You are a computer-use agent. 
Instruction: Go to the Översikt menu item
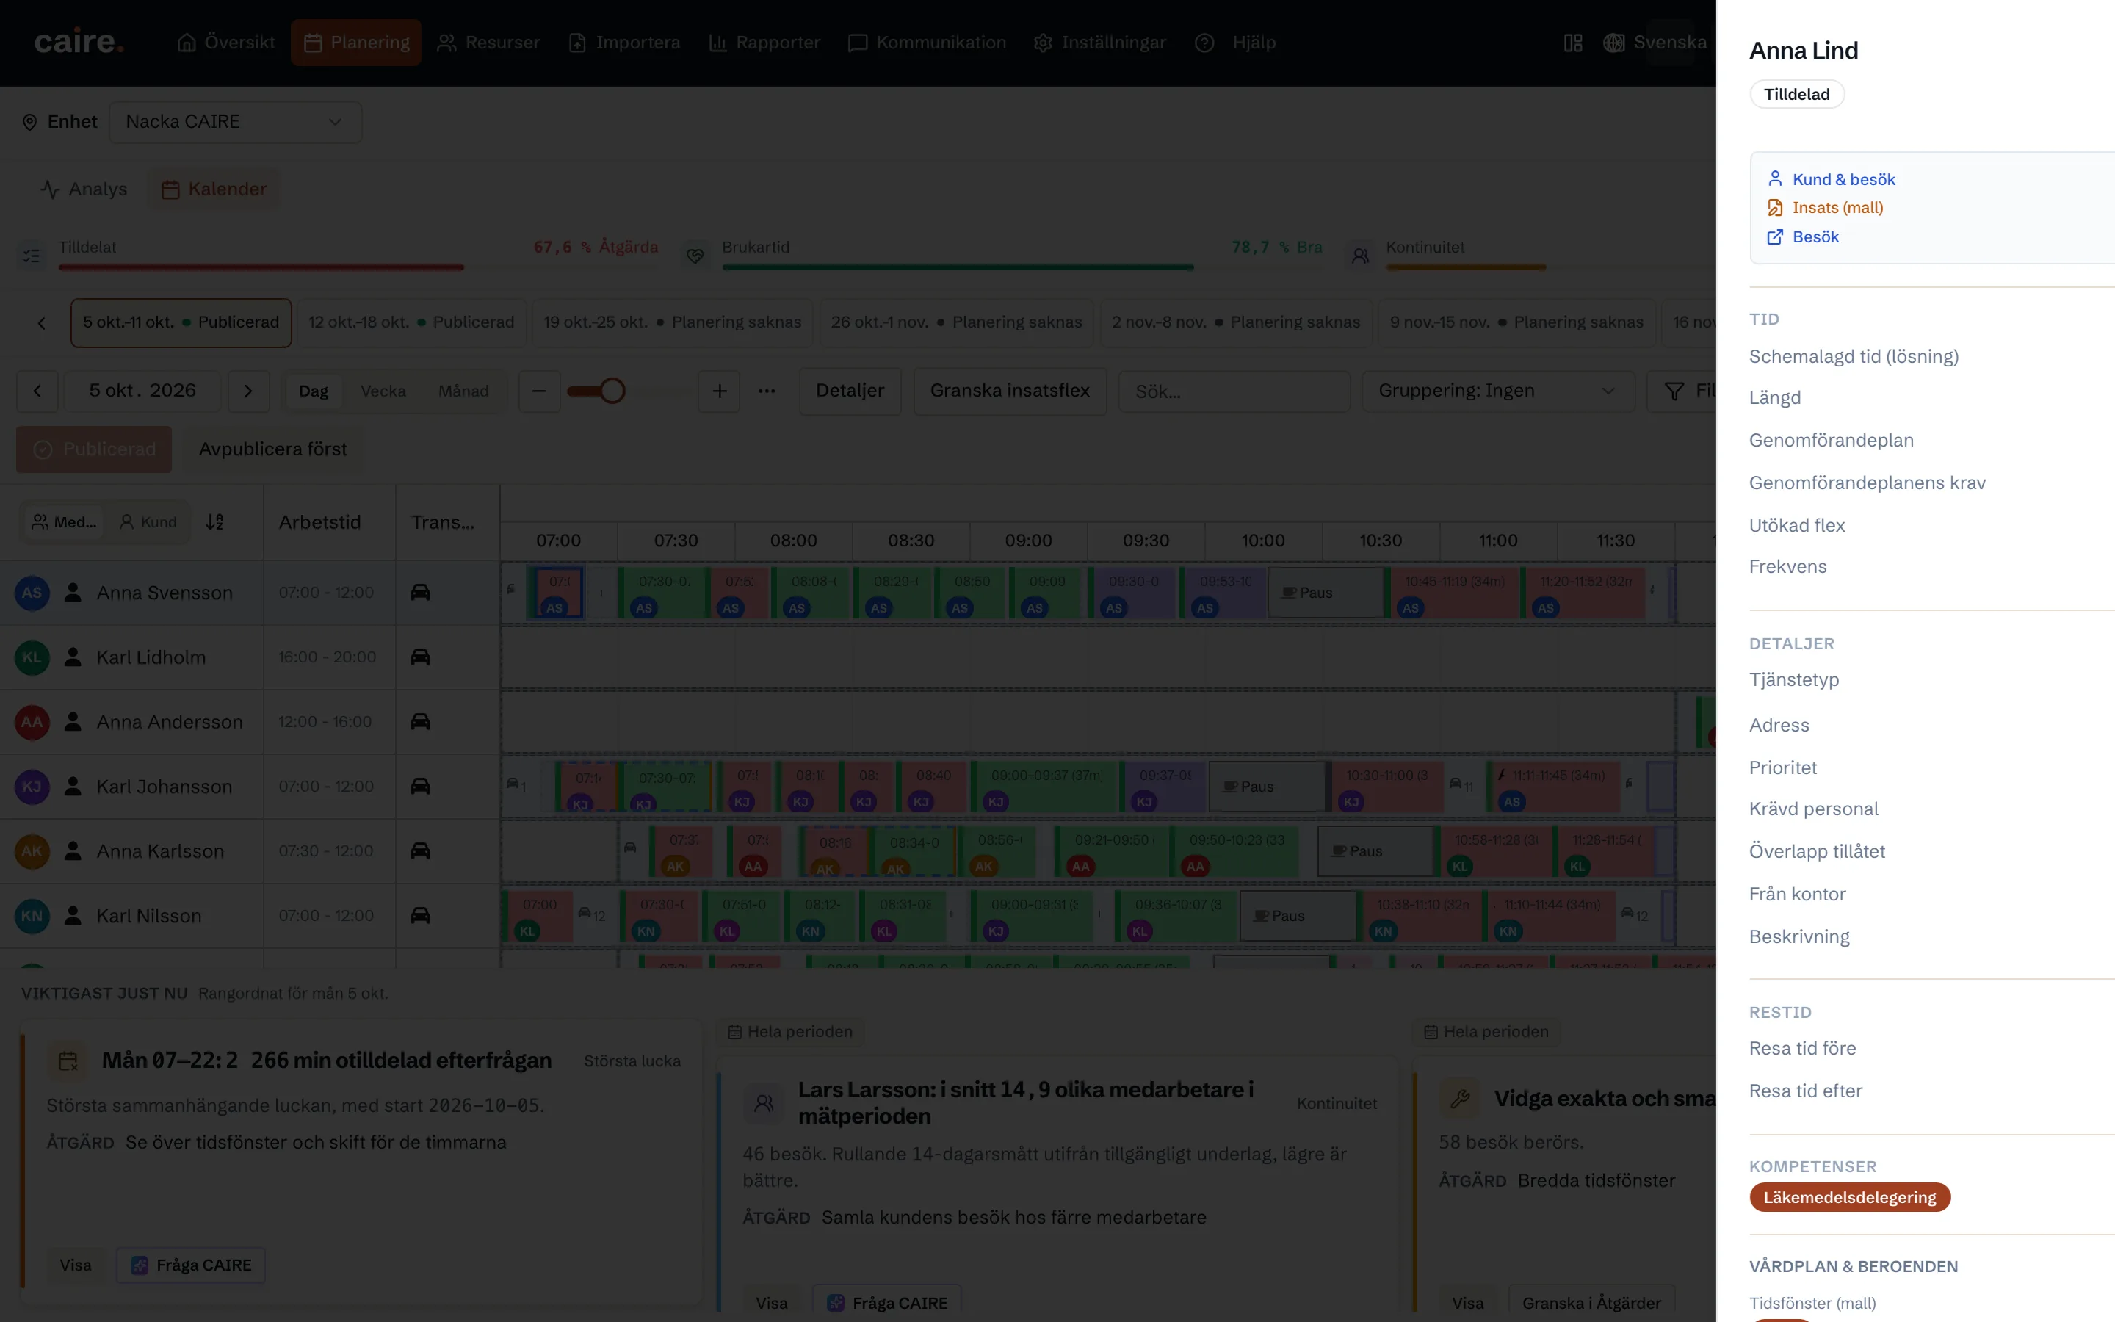(x=225, y=43)
